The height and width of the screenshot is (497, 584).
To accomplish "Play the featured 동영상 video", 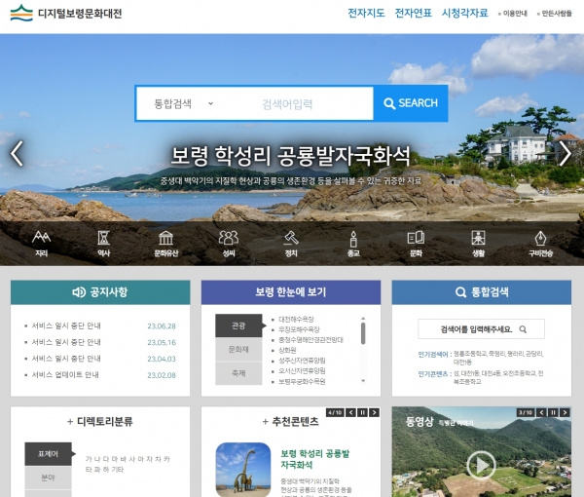I will [480, 465].
